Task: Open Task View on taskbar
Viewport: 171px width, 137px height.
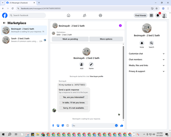Action: coord(16,134)
